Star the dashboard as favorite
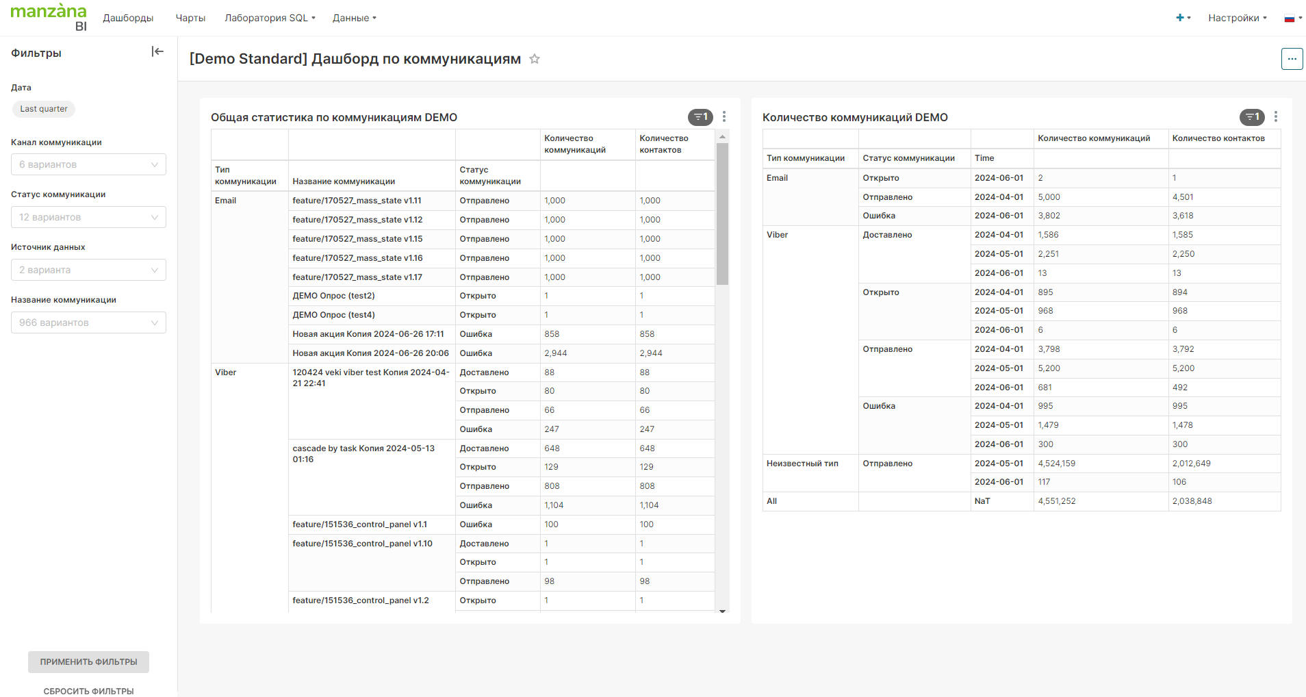Viewport: 1306px width, 697px height. click(x=535, y=60)
